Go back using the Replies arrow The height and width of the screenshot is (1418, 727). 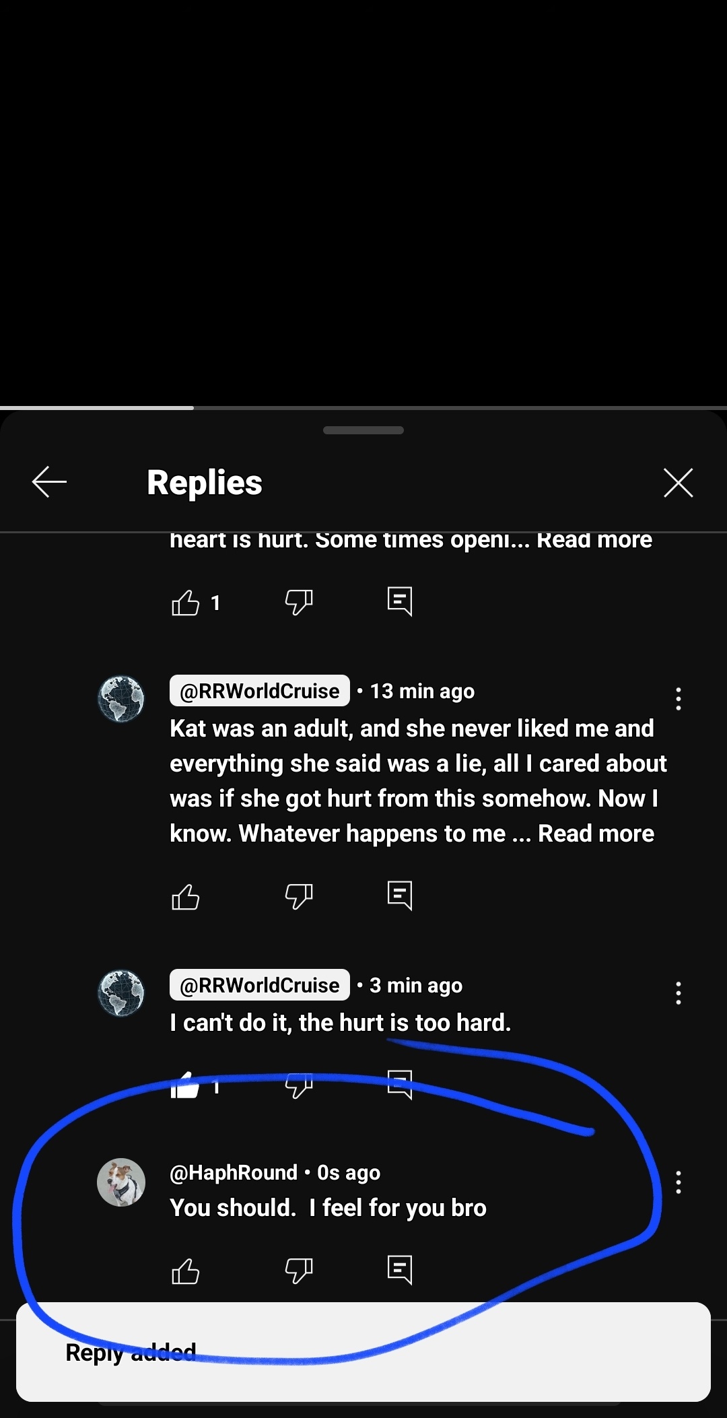pyautogui.click(x=49, y=482)
